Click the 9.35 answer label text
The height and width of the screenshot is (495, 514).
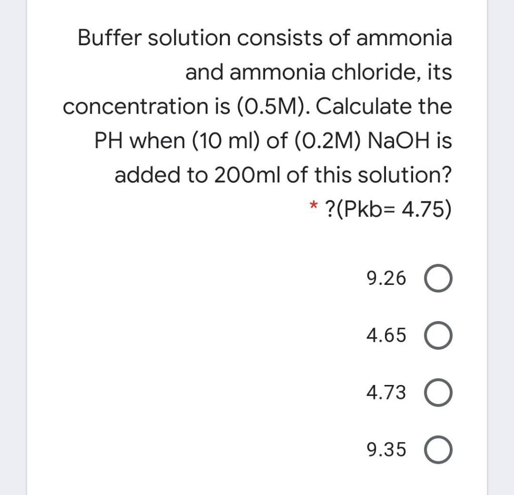[385, 450]
